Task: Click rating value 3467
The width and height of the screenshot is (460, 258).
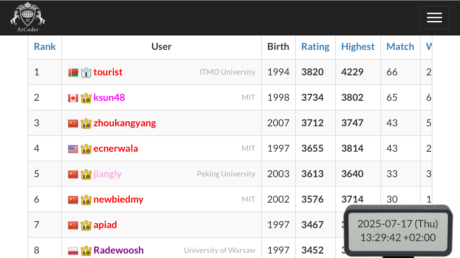Action: tap(312, 225)
